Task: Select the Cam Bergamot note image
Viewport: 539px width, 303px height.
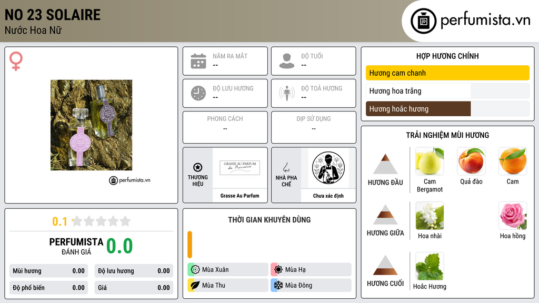Action: tap(430, 161)
